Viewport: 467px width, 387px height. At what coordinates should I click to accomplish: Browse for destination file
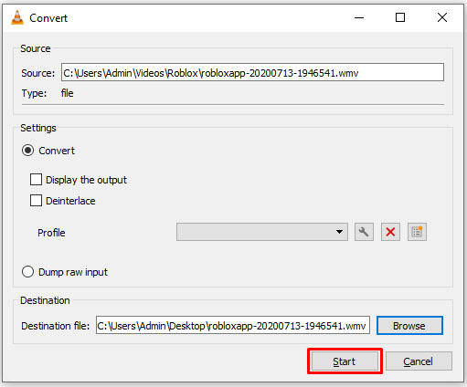[409, 326]
